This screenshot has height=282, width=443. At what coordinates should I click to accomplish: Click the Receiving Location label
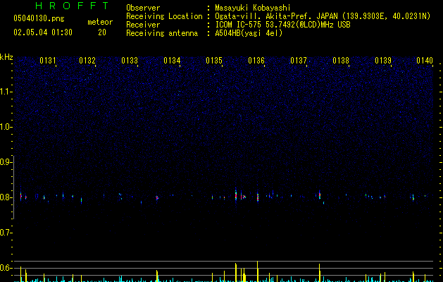pyautogui.click(x=164, y=16)
